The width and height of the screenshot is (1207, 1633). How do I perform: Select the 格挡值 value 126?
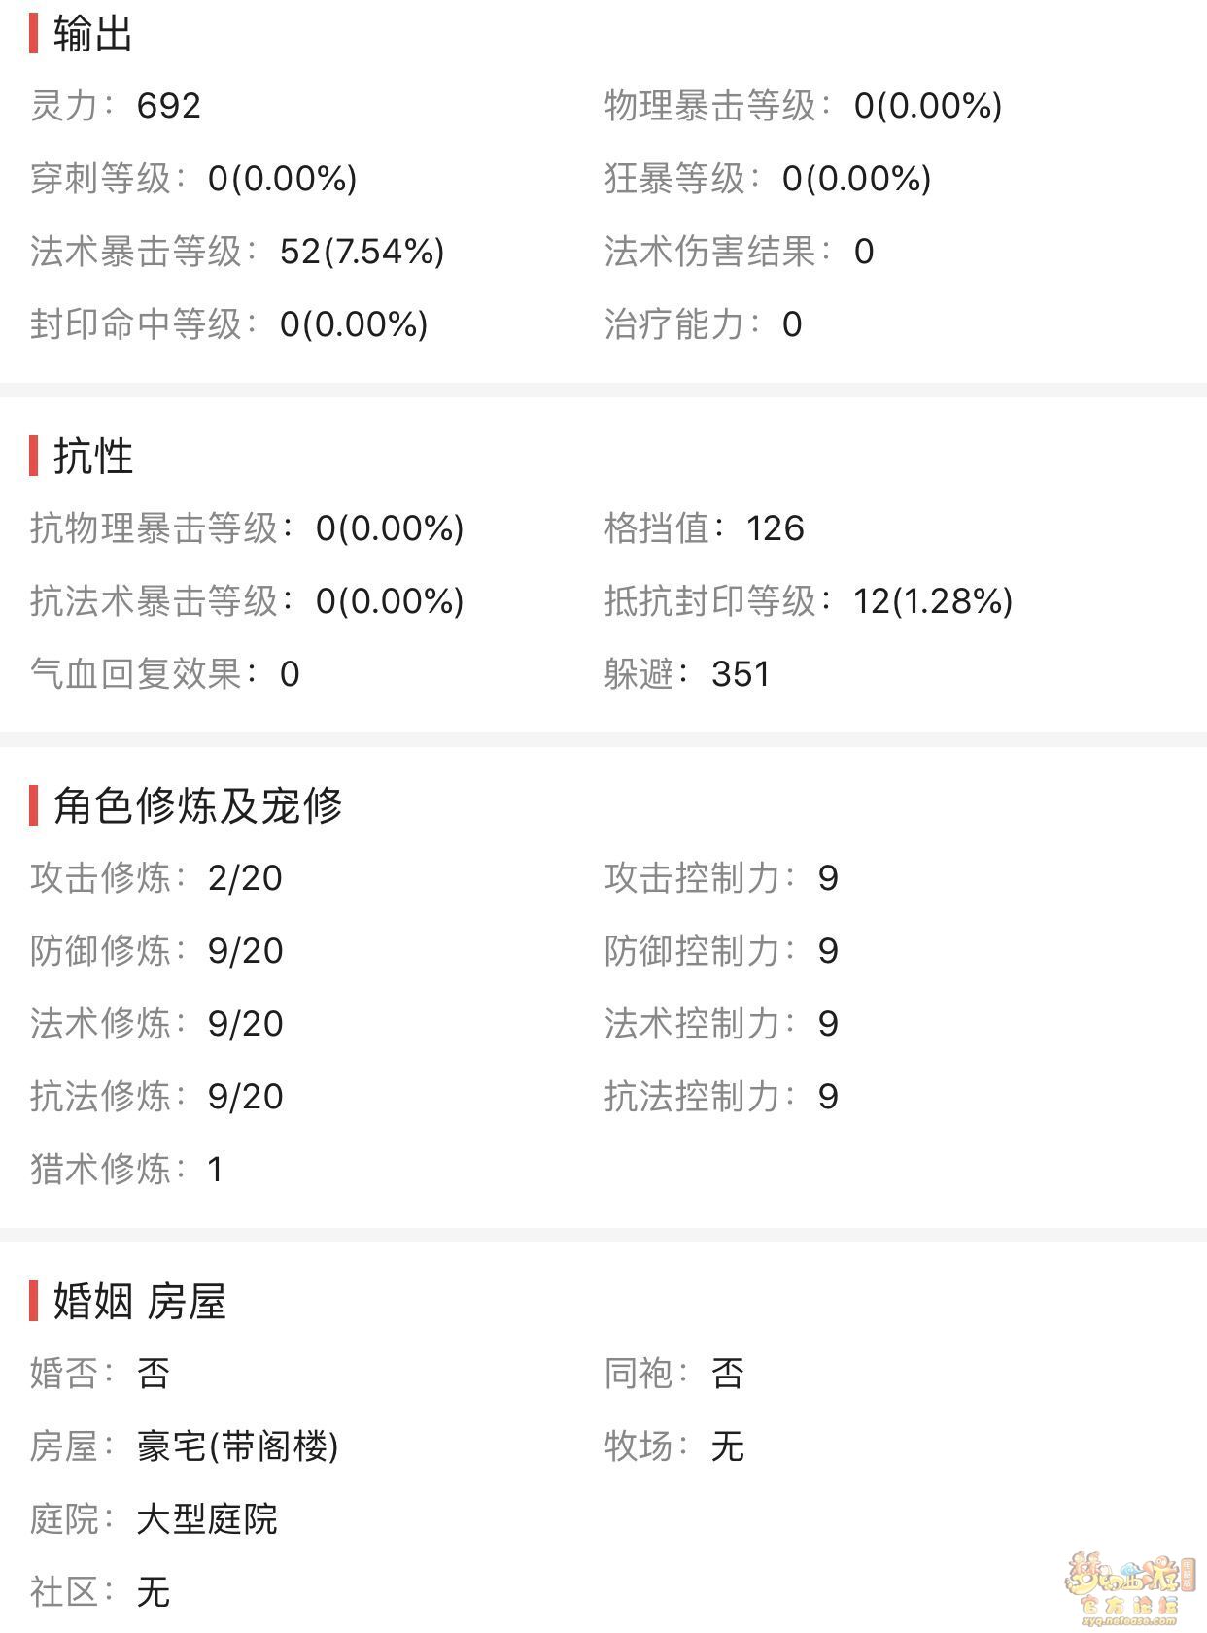[x=775, y=528]
